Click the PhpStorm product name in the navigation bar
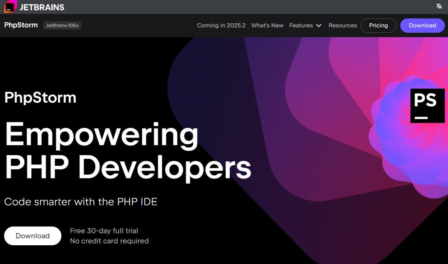 (x=21, y=25)
